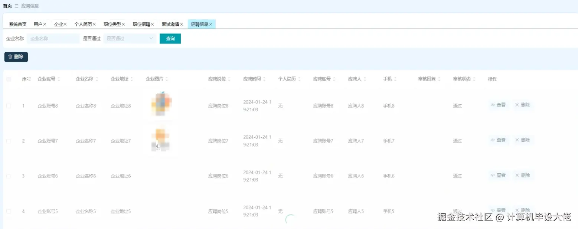The image size is (578, 229).
Task: Check the checkbox for row 3 企业账号6
Action: (9, 176)
